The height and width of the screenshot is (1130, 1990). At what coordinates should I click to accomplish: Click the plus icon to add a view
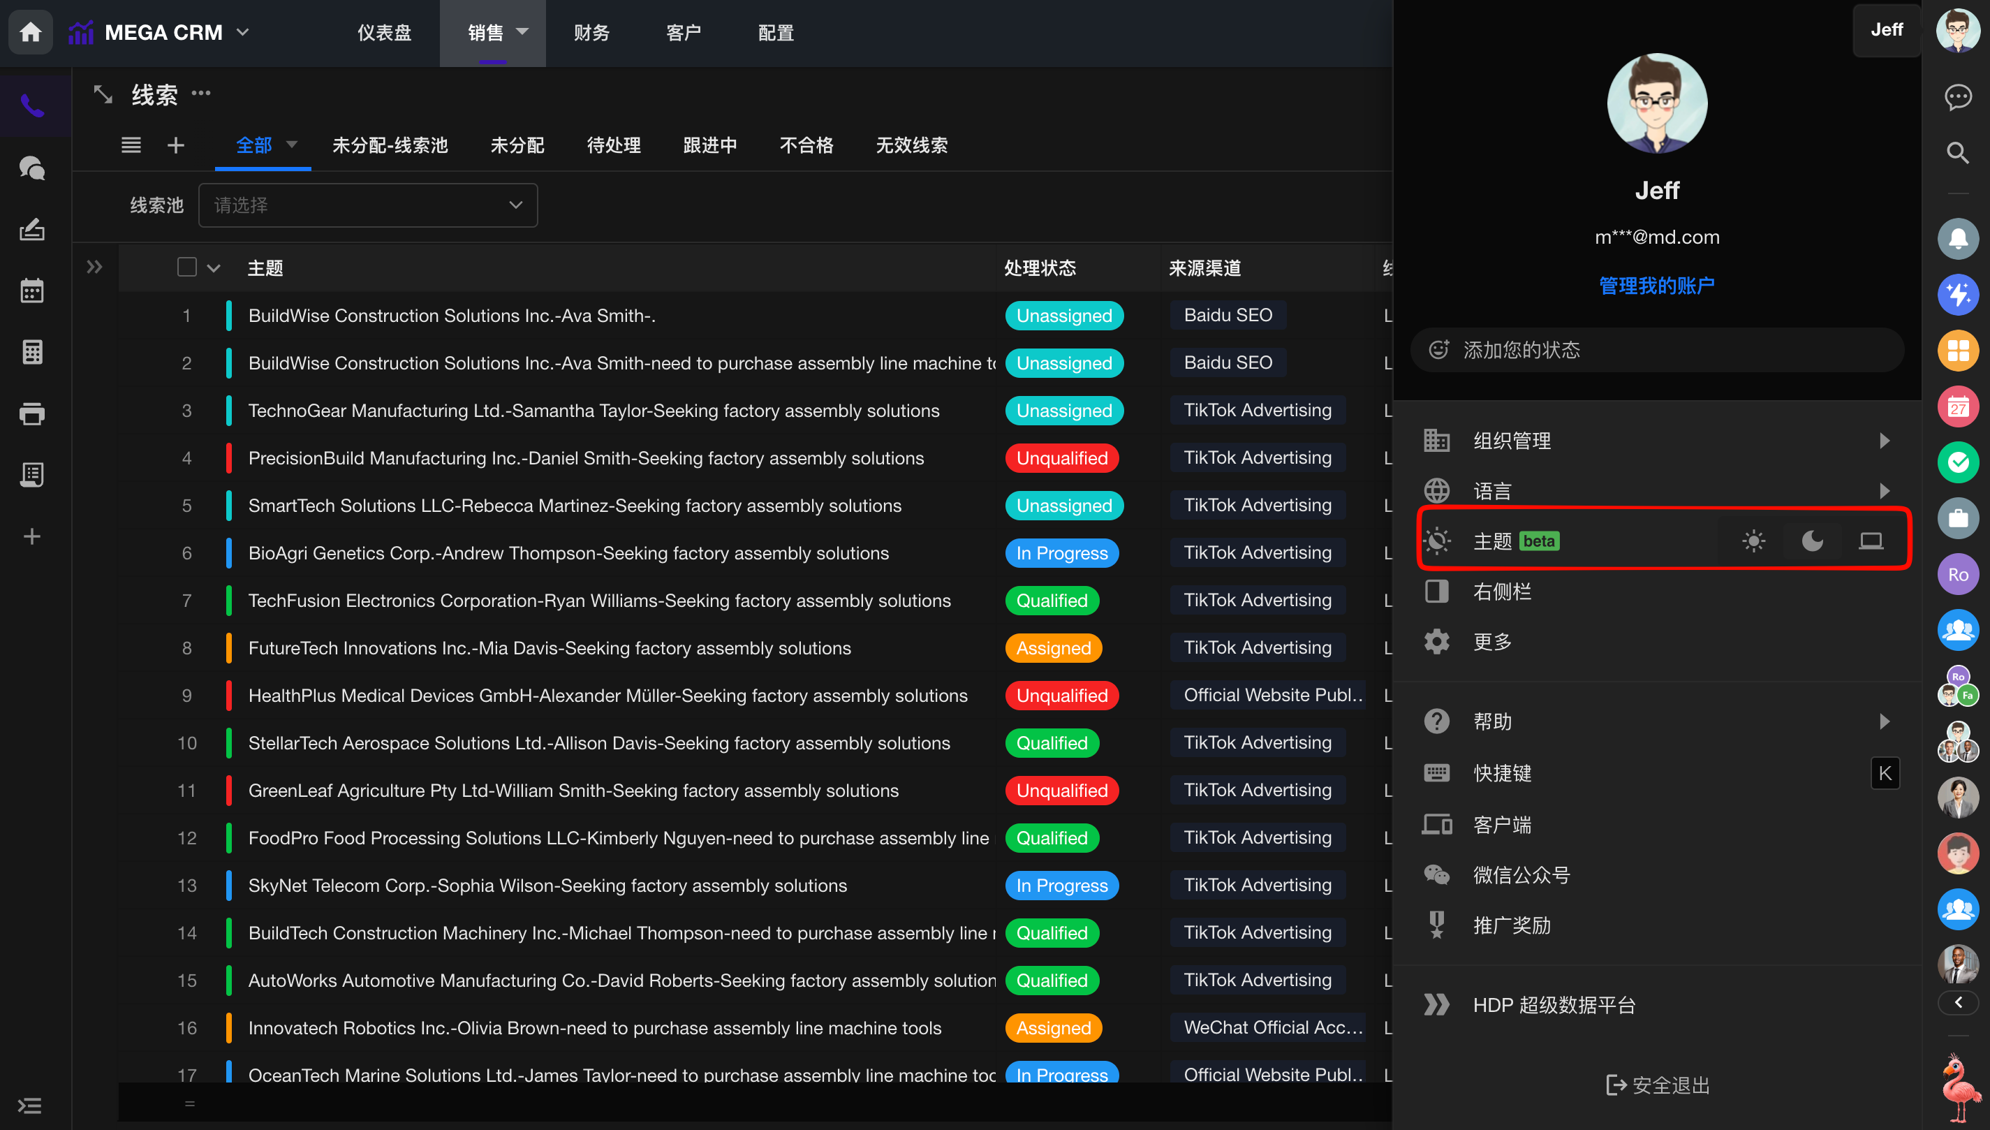[x=176, y=145]
